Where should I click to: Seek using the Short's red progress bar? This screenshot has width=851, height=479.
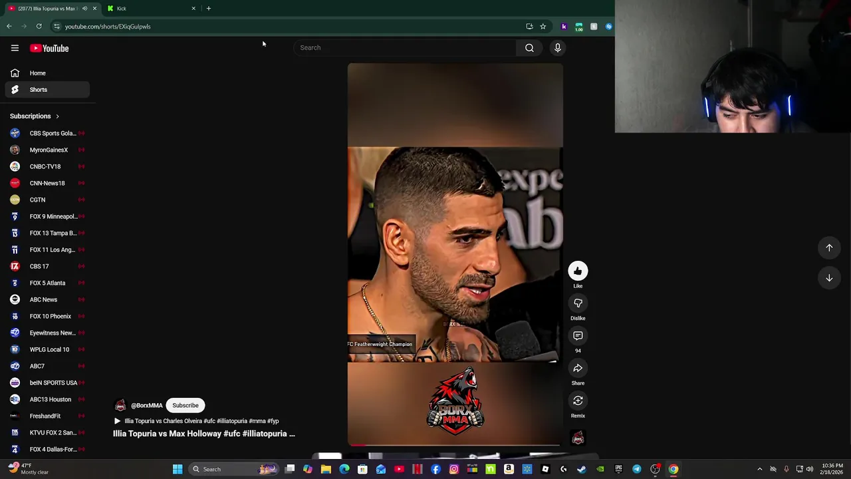point(455,444)
